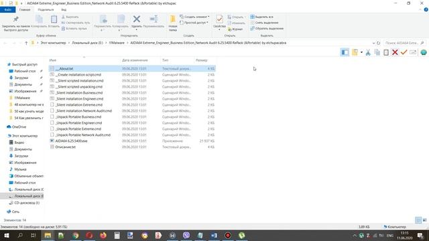Open the small arrow beside the folder options icon
This screenshot has height=241, width=429.
361,52
